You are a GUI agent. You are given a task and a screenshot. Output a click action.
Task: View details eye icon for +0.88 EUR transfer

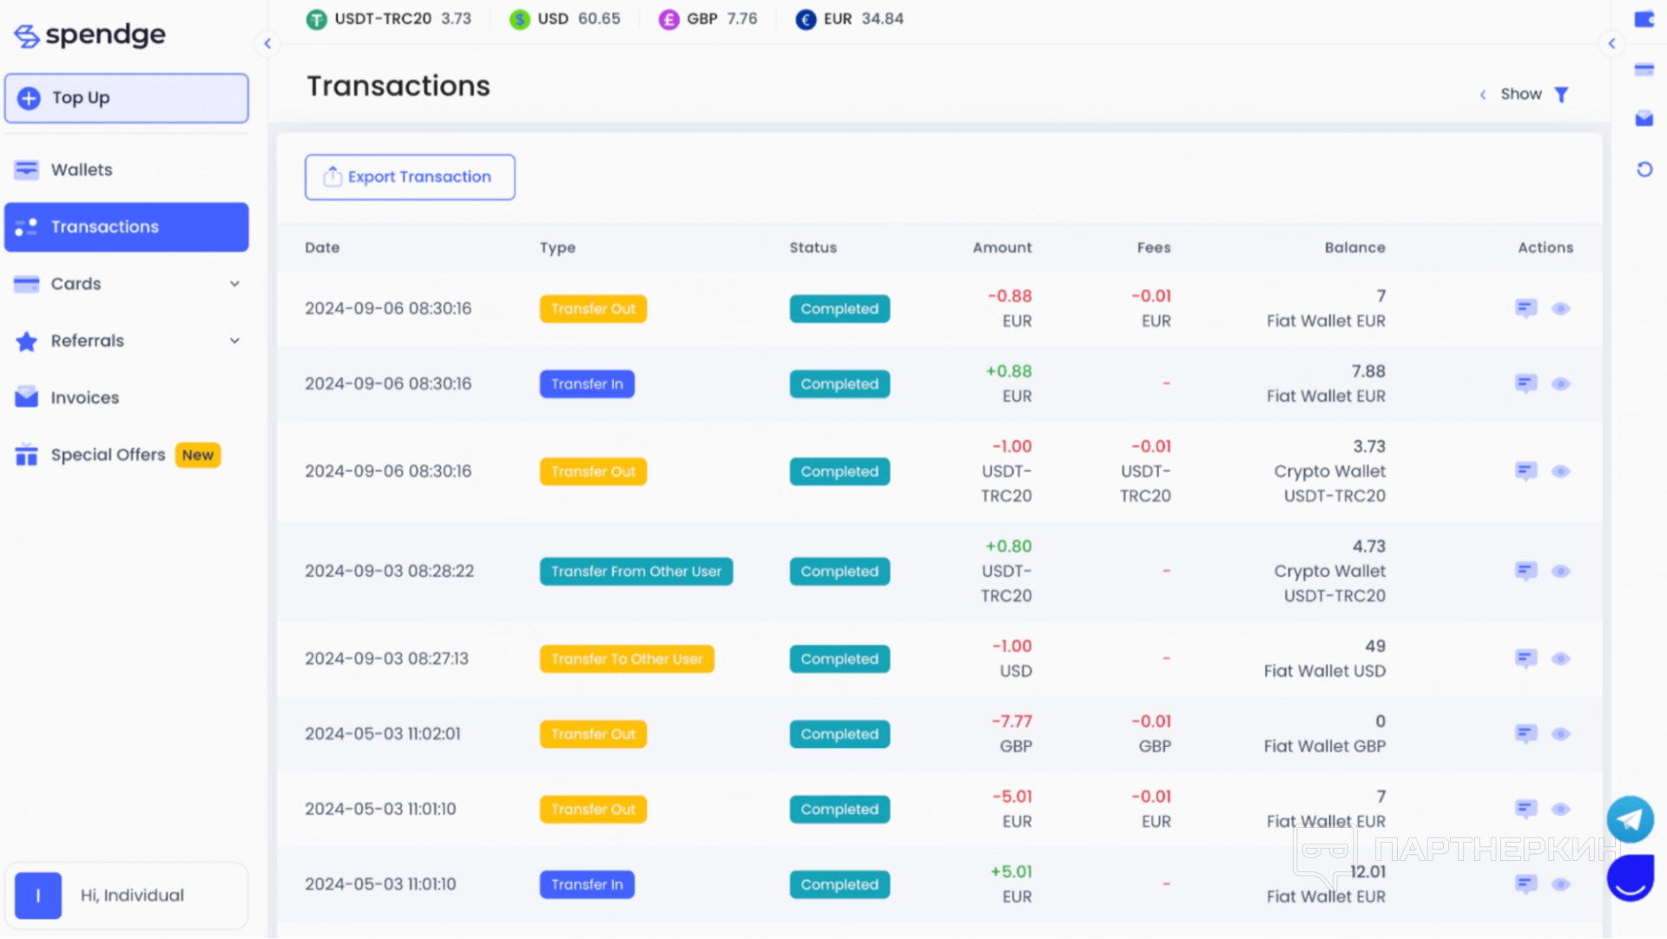(1560, 384)
